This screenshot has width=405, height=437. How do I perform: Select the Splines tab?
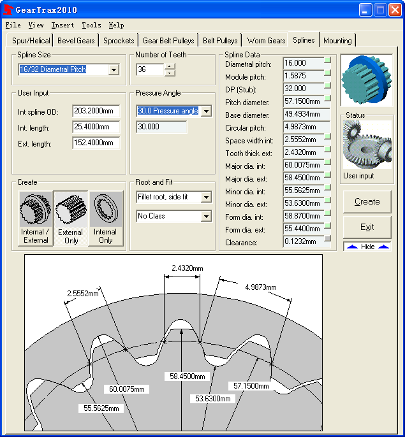304,40
